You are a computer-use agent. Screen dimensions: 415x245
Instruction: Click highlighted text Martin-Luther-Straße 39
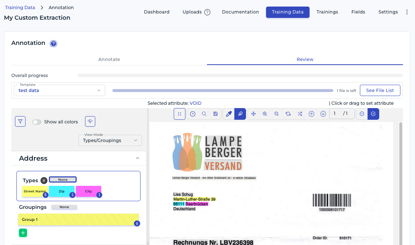pos(194,199)
